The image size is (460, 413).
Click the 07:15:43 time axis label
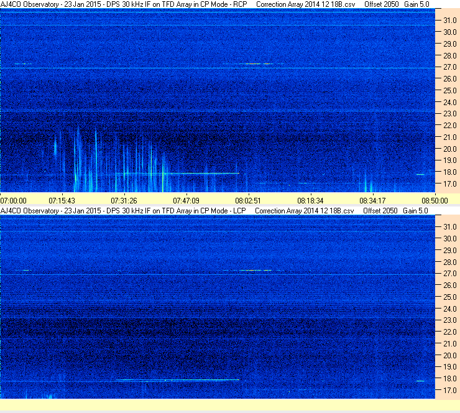[62, 201]
